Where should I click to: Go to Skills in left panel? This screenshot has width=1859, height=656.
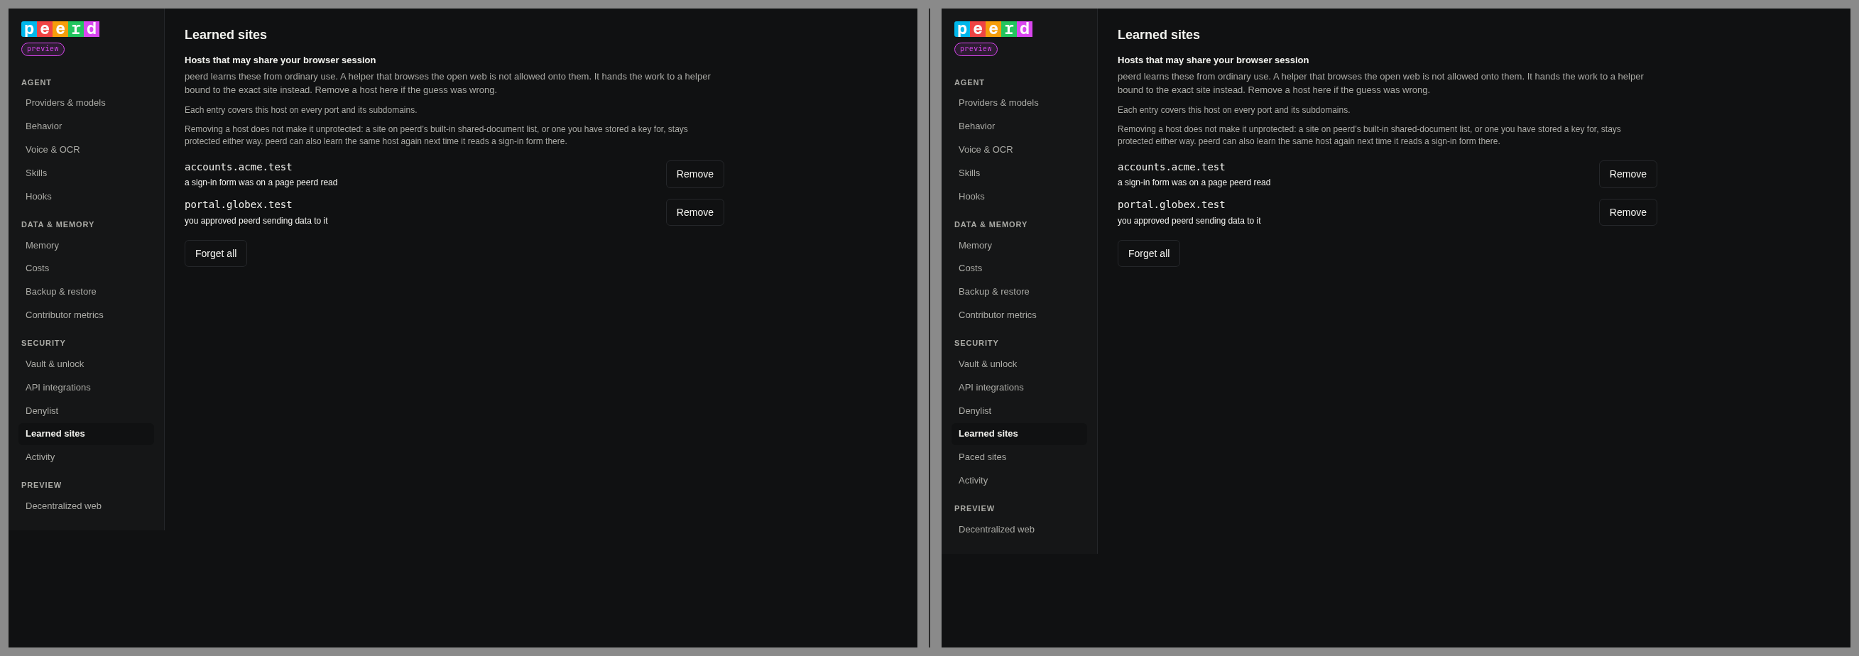click(86, 173)
